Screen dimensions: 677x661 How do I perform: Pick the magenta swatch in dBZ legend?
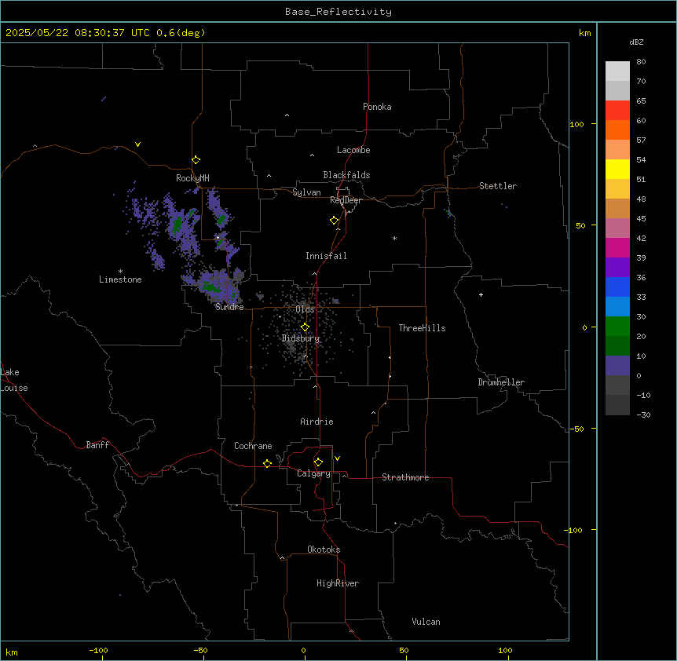(x=617, y=247)
